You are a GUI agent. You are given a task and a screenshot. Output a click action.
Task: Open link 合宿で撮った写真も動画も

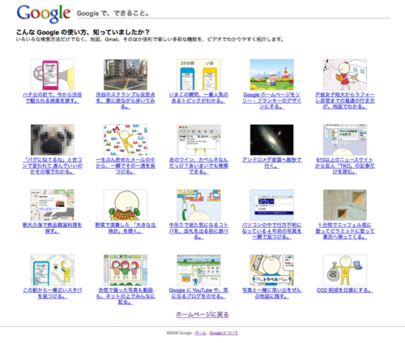pos(126,296)
